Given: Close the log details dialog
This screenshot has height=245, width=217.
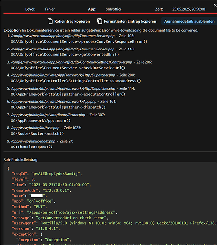Looking at the screenshot, I should click(215, 5).
